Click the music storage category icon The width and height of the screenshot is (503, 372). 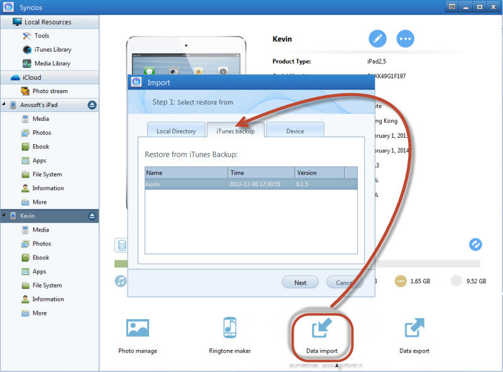click(120, 281)
